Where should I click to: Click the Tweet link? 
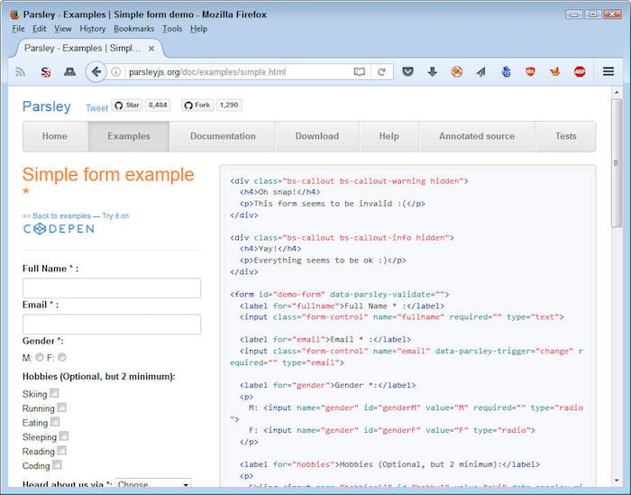click(96, 108)
